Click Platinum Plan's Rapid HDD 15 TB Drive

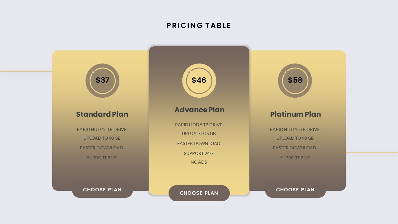[x=295, y=129]
